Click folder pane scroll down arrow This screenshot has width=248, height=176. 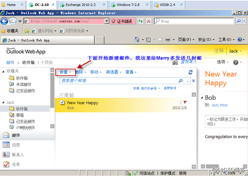52,126
